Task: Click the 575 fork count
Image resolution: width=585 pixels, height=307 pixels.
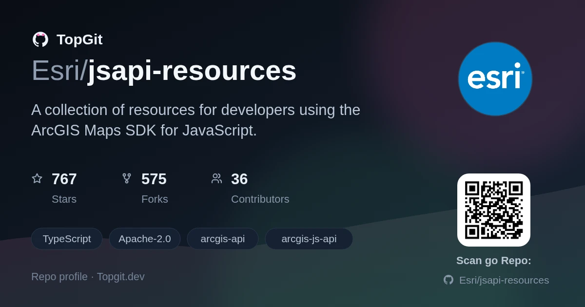Action: [x=154, y=179]
